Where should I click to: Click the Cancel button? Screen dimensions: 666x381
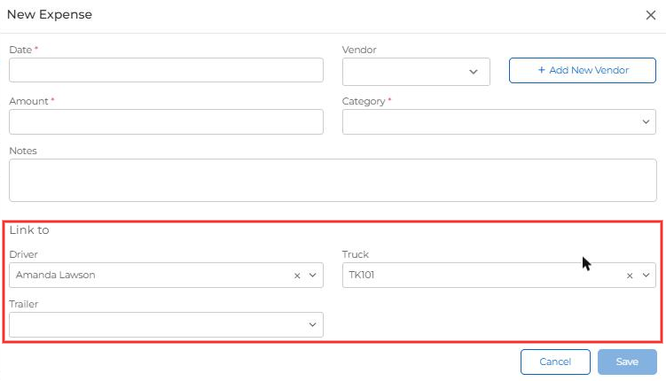[x=555, y=362]
